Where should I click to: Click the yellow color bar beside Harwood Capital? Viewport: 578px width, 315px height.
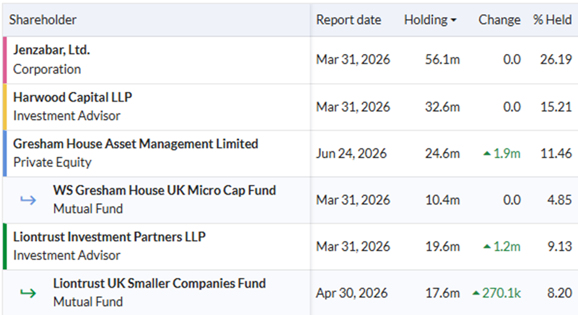tap(5, 107)
